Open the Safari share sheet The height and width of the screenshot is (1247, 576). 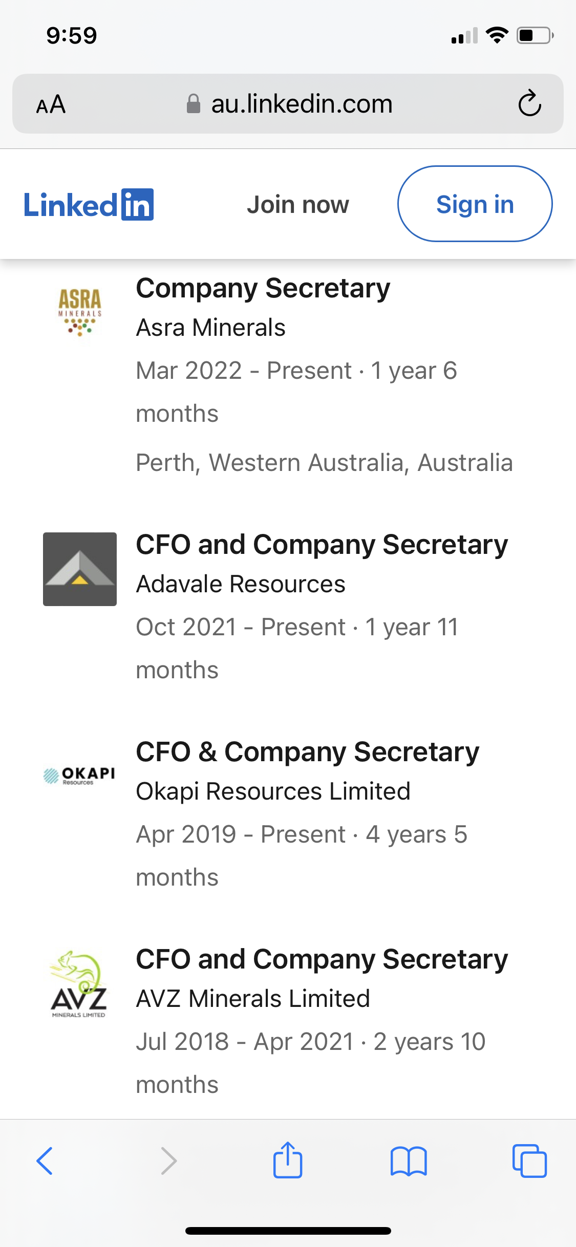[x=288, y=1160]
